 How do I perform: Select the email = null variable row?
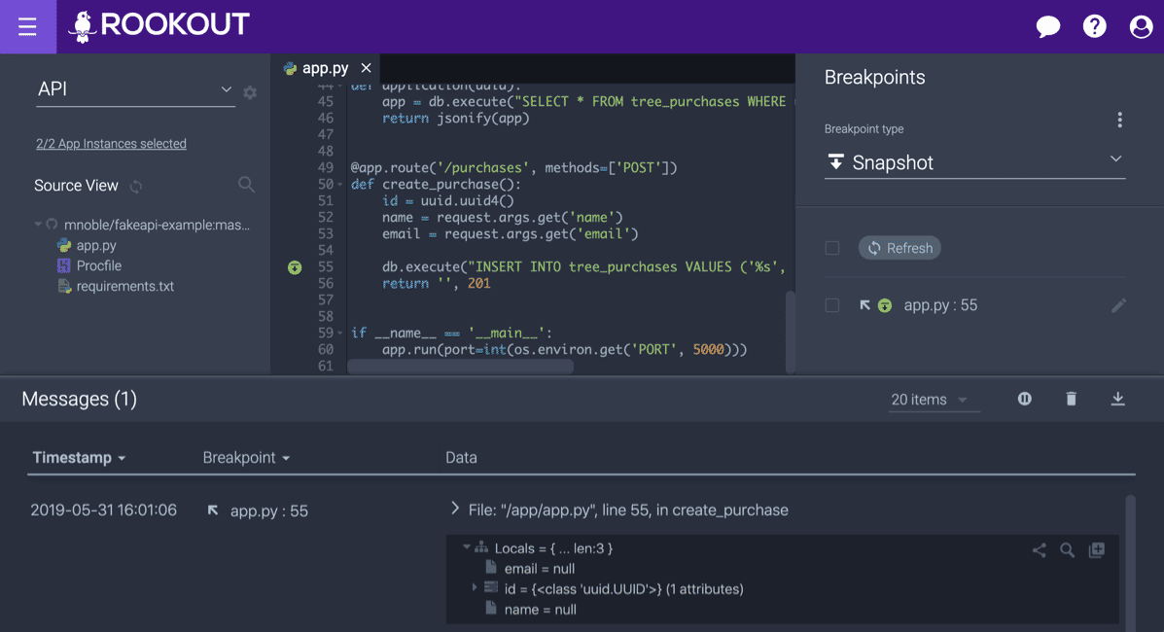coord(540,569)
